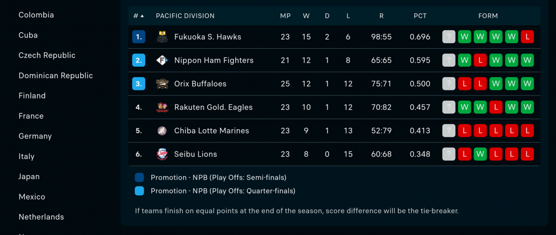Click the Chiba Lotte Marines logo
The height and width of the screenshot is (235, 556).
coord(162,131)
